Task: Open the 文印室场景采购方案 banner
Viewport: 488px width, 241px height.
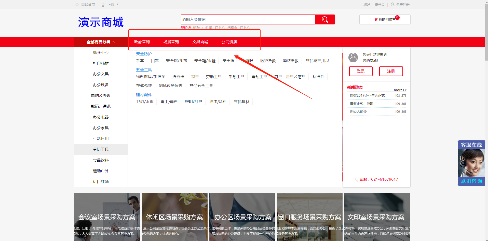Action: coord(377,217)
